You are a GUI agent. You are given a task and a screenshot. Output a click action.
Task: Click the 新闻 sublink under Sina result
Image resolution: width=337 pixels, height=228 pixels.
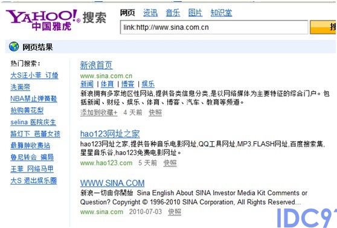coord(87,84)
